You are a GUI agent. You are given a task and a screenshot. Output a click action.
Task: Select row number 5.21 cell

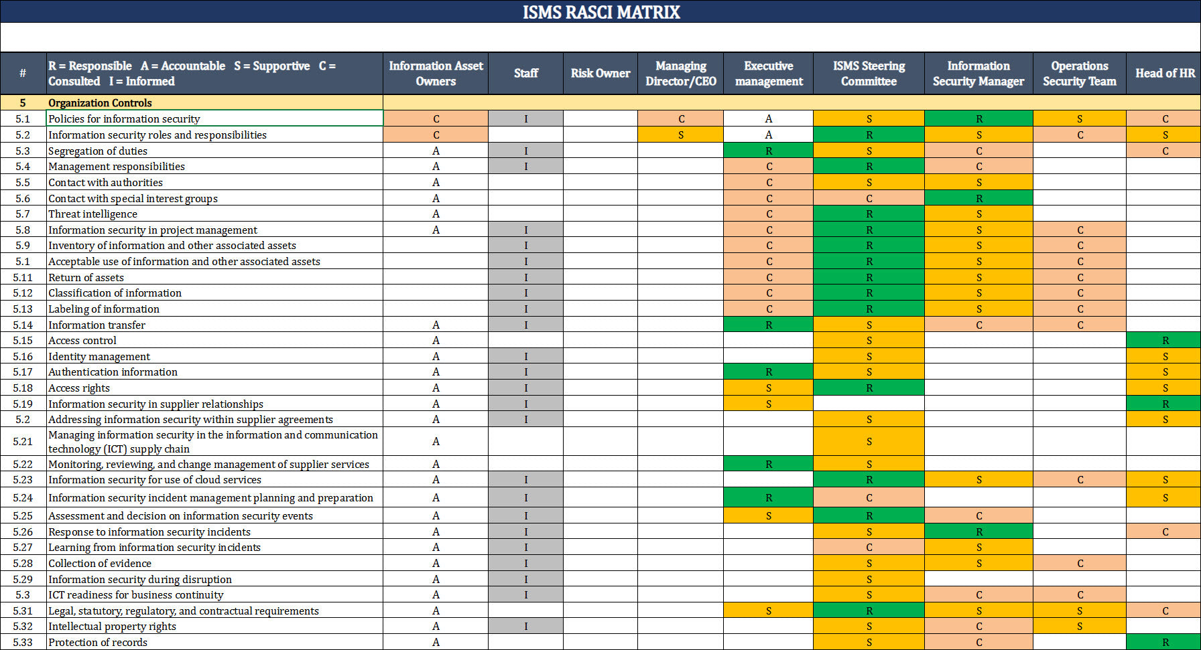point(23,441)
